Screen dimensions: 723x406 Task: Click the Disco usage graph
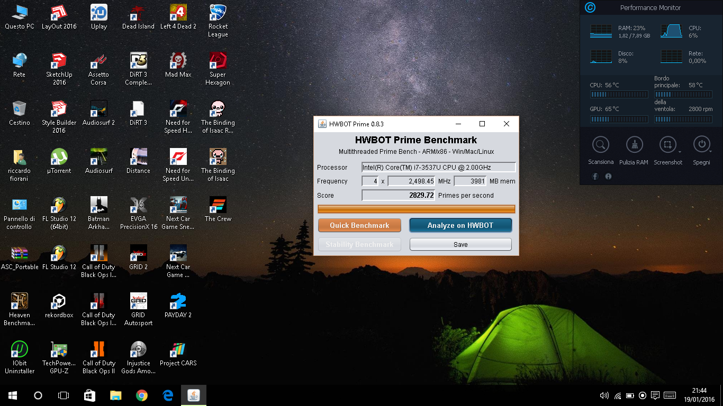[601, 57]
